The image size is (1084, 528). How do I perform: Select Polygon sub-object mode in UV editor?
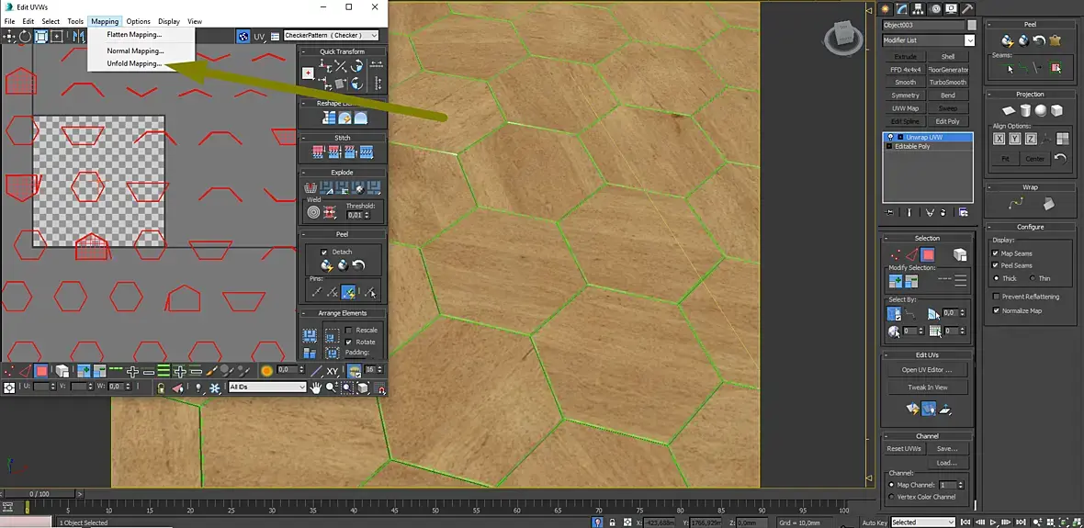pos(41,371)
